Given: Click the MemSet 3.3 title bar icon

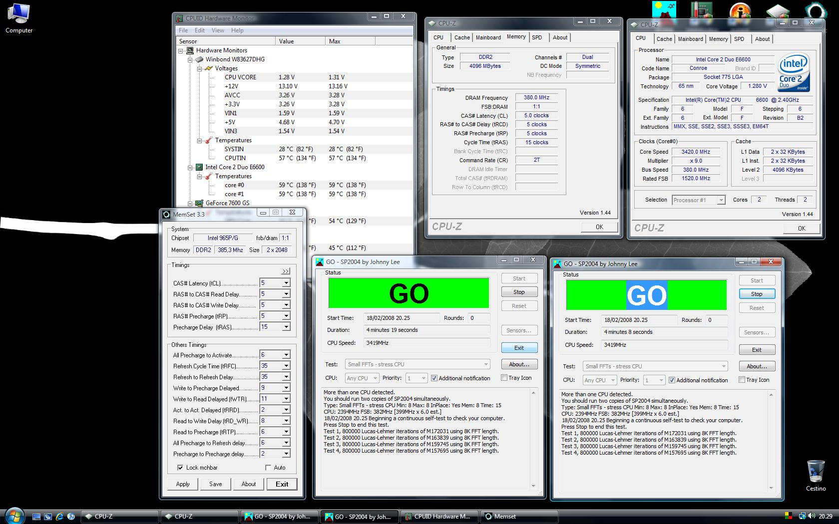Looking at the screenshot, I should coord(166,215).
